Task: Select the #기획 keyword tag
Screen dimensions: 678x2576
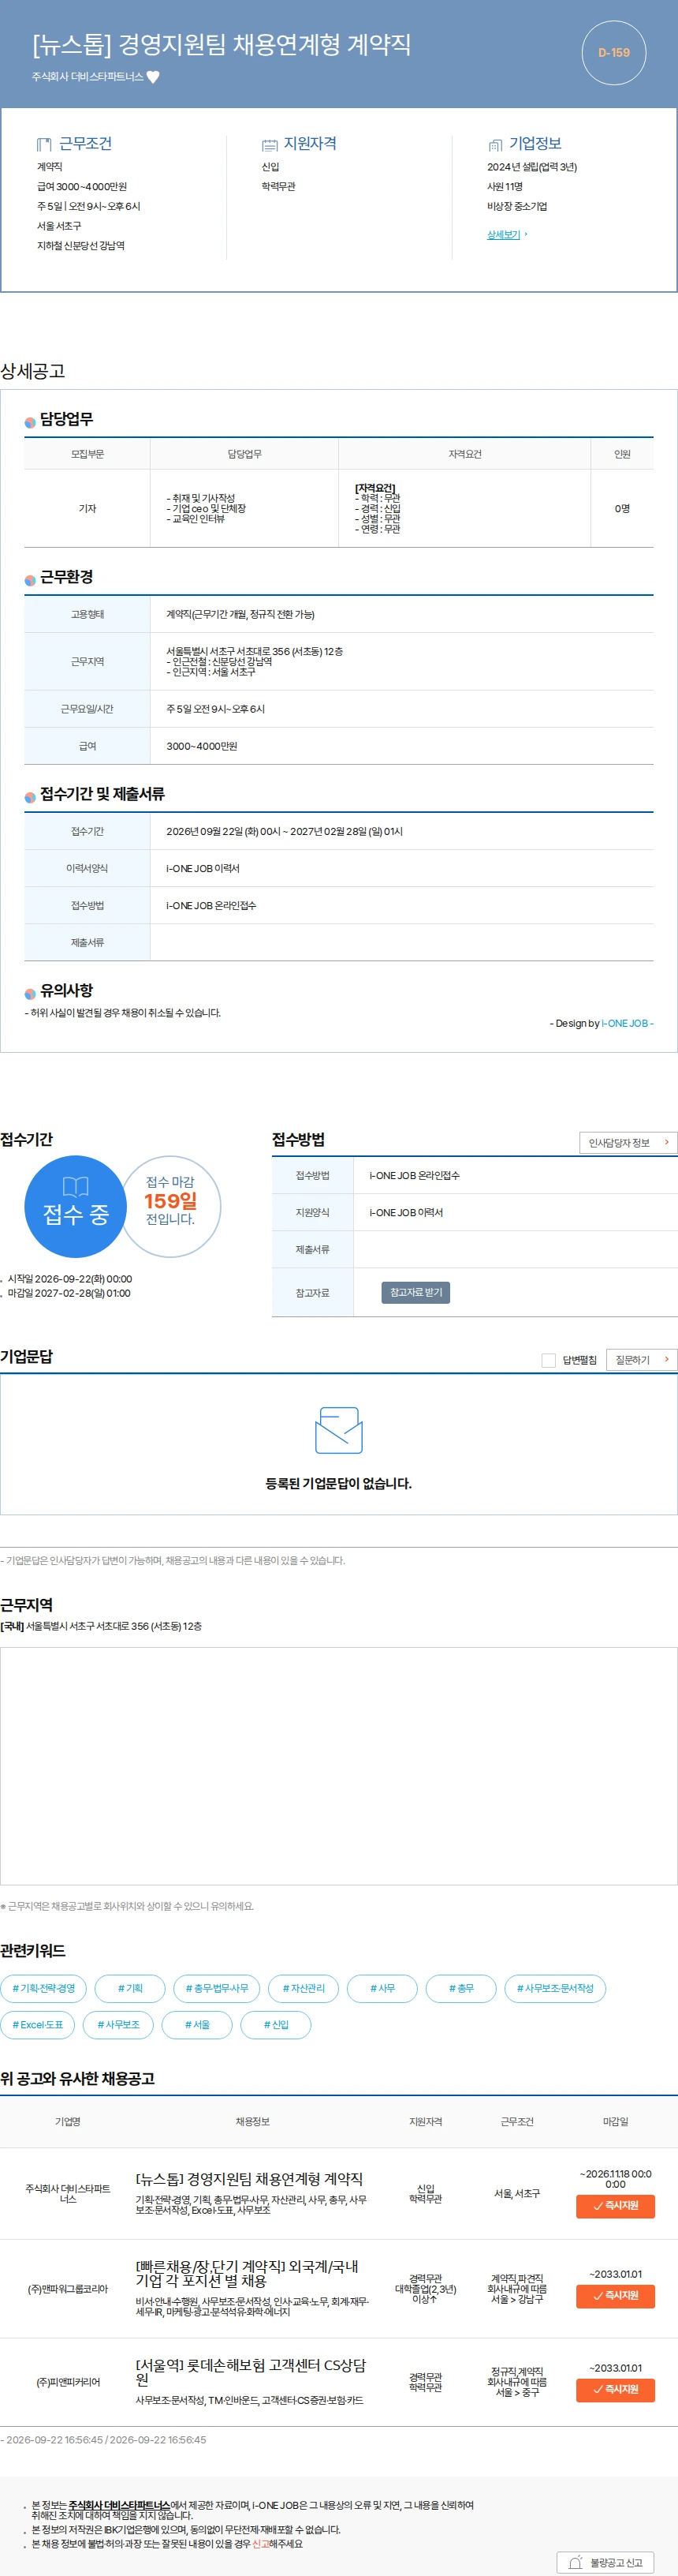Action: (130, 1988)
